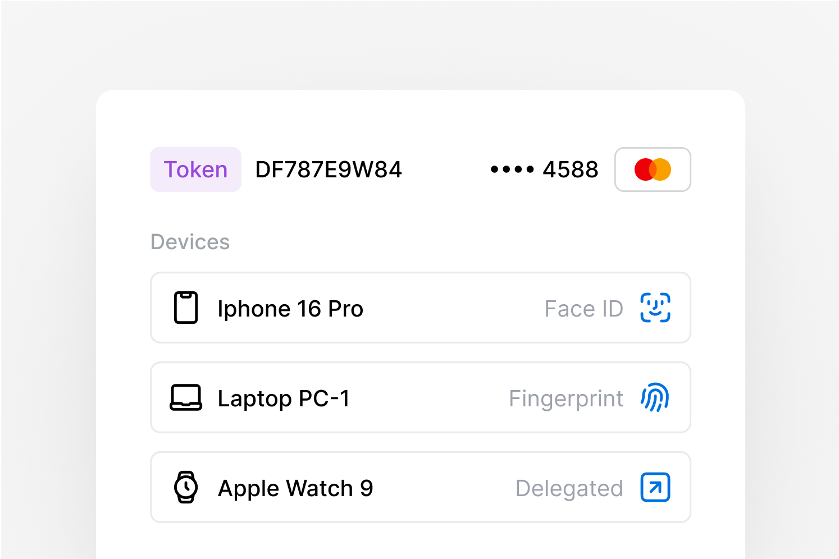This screenshot has width=839, height=559.
Task: Select the Apple Watch 9 device row
Action: [x=420, y=487]
